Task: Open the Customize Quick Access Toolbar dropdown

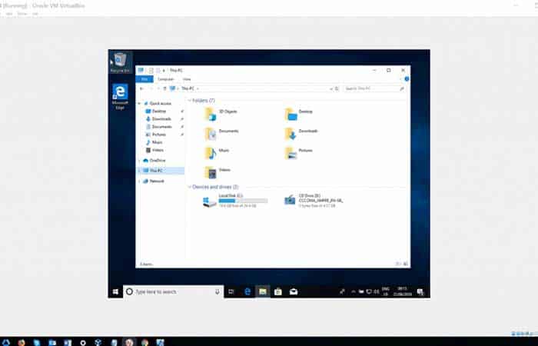Action: point(164,71)
